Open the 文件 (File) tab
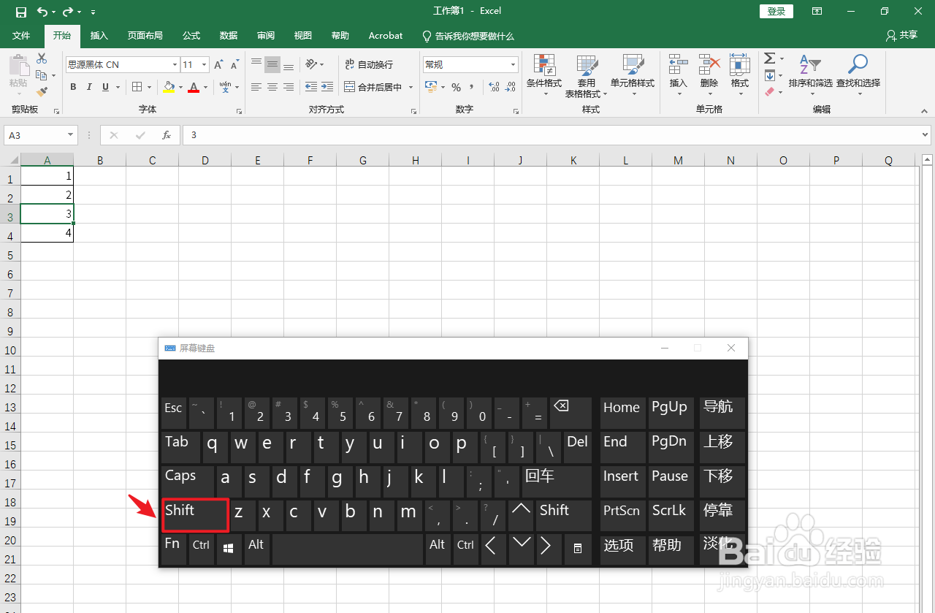The width and height of the screenshot is (935, 613). click(21, 36)
